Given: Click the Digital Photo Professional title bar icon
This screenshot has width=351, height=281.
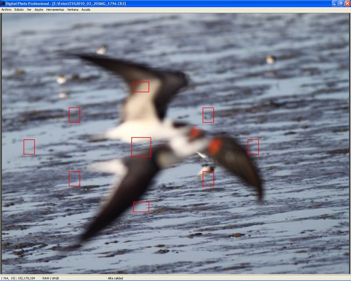Looking at the screenshot, I should [x=3, y=3].
